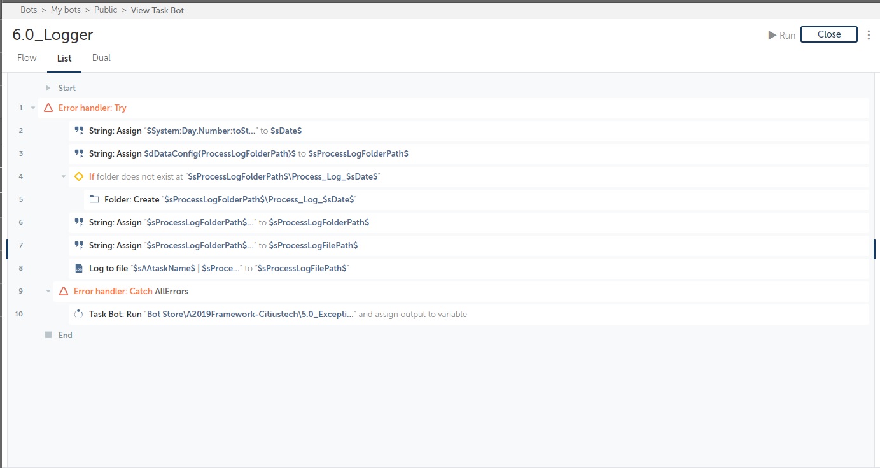Click the Error handler Try warning triangle icon
Screen dimensions: 880x468
48,108
